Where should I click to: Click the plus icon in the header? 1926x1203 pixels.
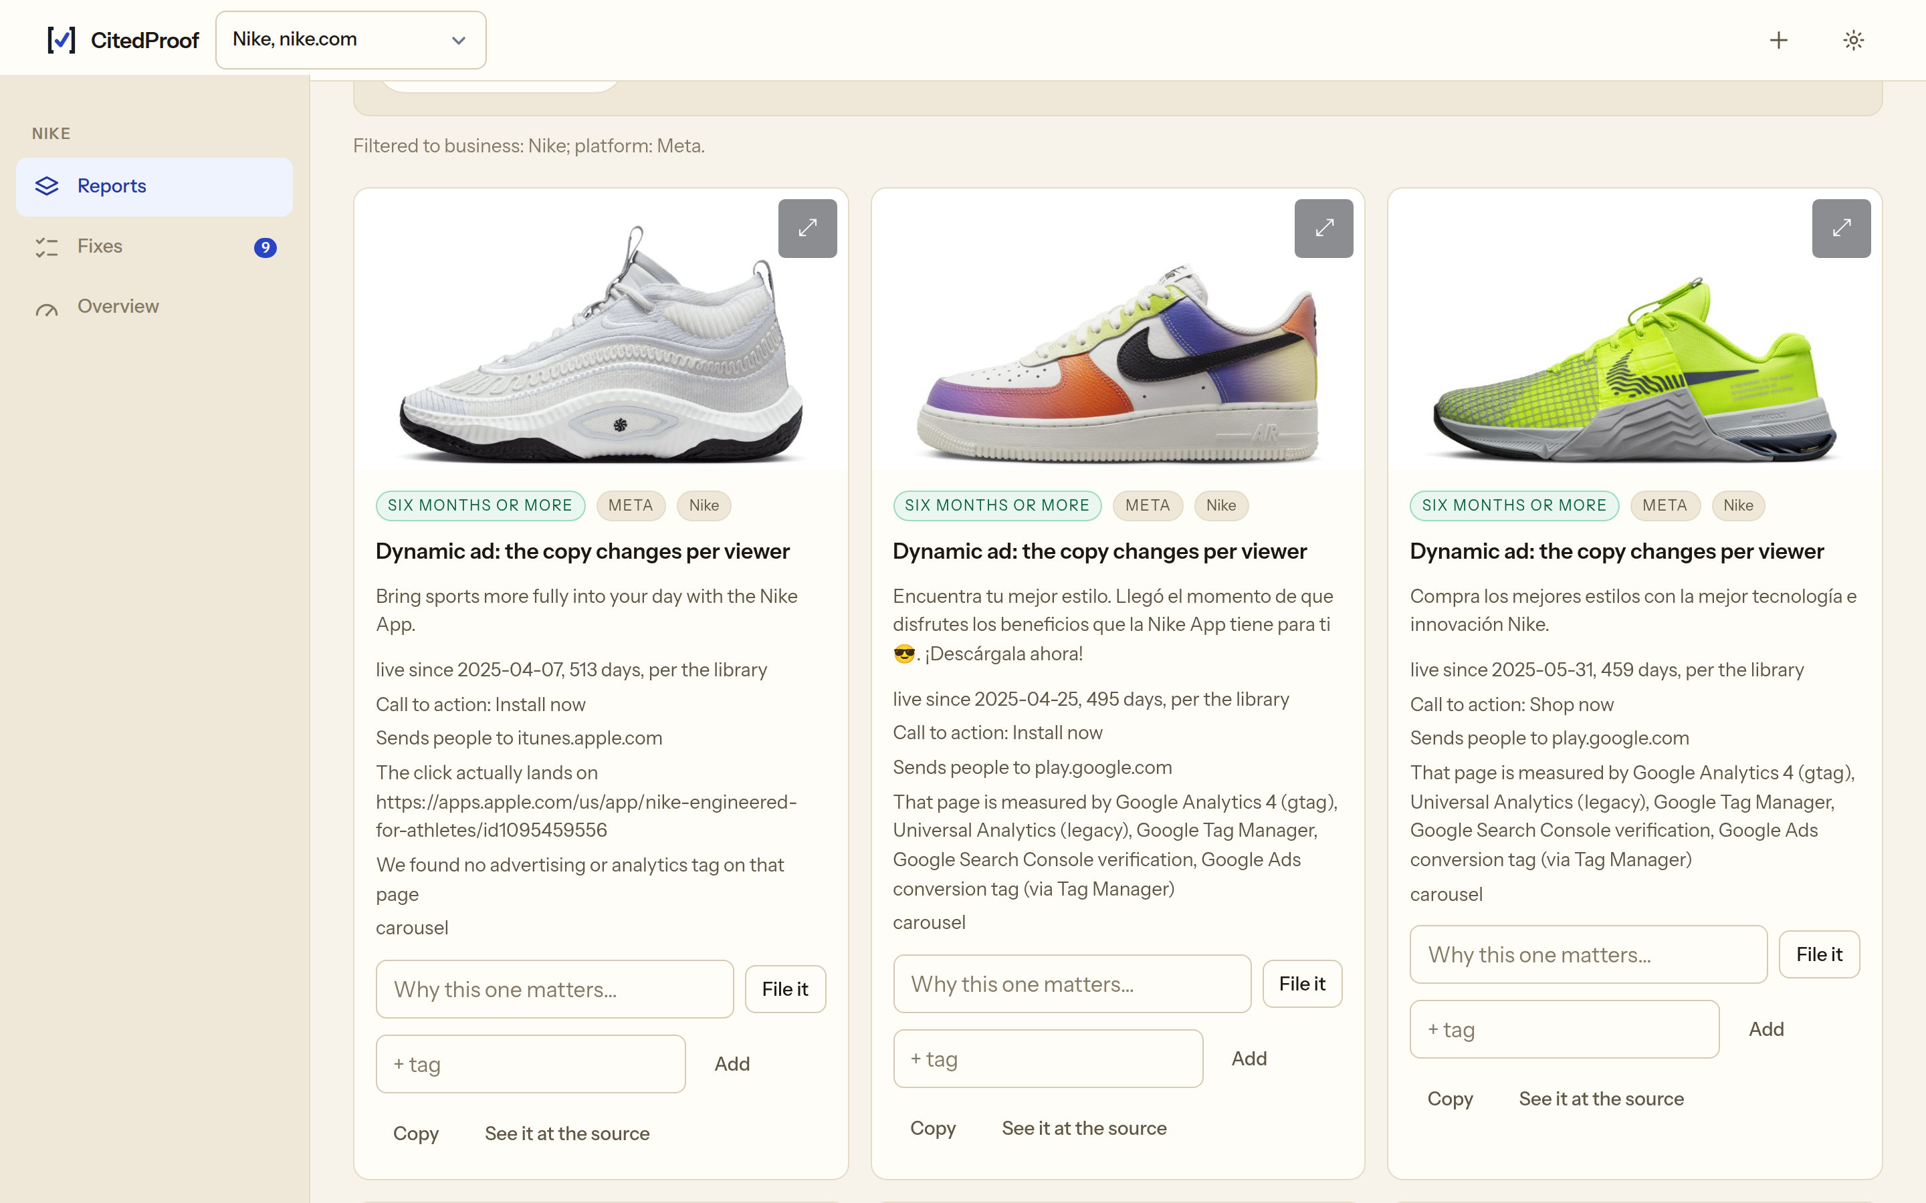coord(1778,40)
